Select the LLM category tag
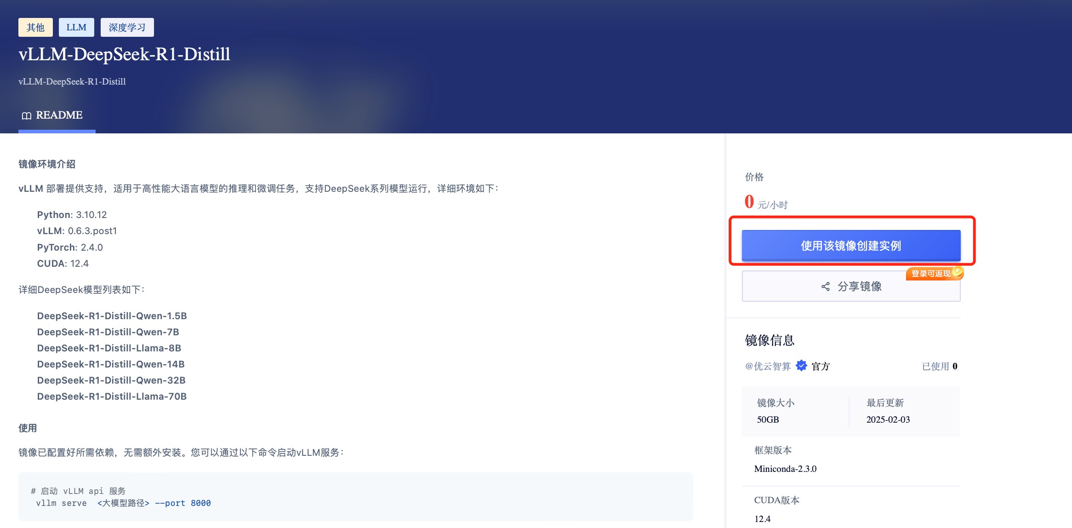The width and height of the screenshot is (1072, 528). coord(76,28)
